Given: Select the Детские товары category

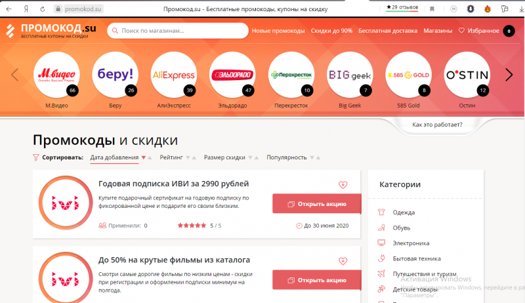Looking at the screenshot, I should coord(415,289).
